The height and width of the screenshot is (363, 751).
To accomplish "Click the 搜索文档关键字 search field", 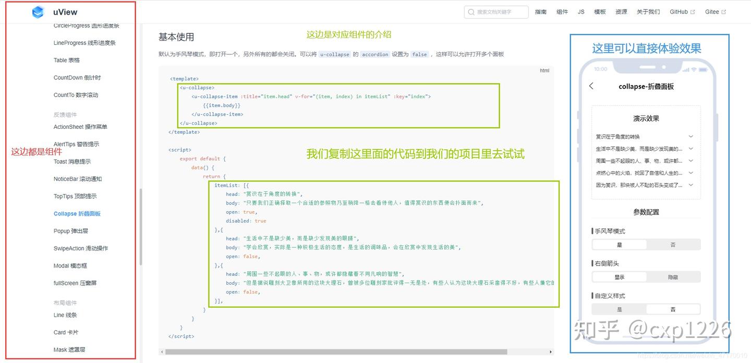I will [496, 12].
